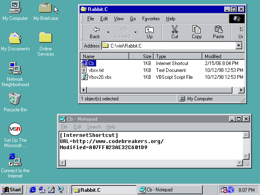Screen dimensions: 260x195
Task: Select the Online Services folder icon
Action: point(45,37)
